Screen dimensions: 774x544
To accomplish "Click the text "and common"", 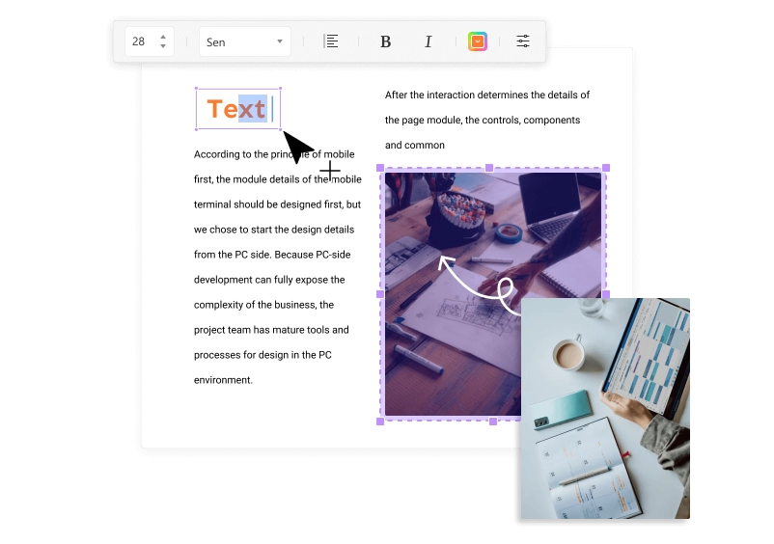I will [415, 146].
